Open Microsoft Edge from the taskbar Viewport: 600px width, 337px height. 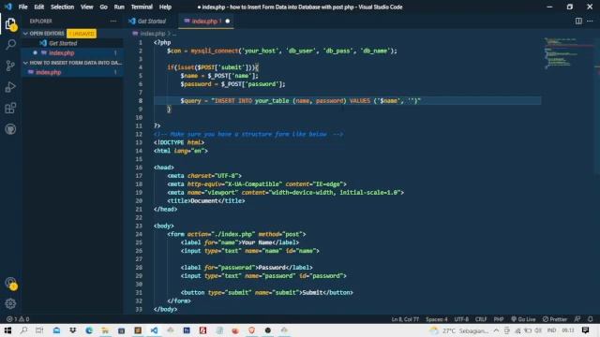pos(89,330)
